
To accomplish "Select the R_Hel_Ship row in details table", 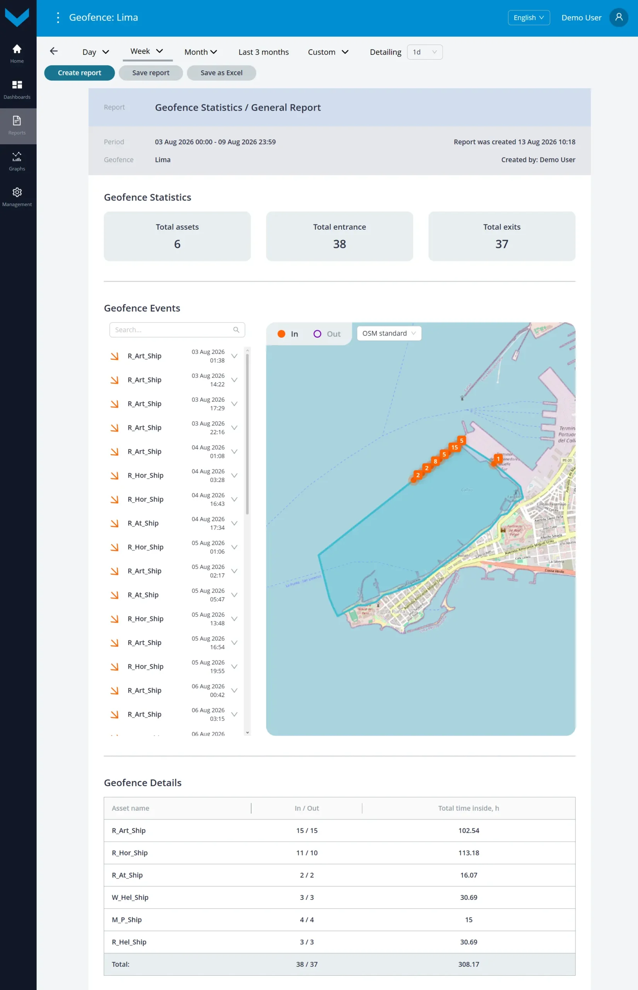I will click(339, 942).
